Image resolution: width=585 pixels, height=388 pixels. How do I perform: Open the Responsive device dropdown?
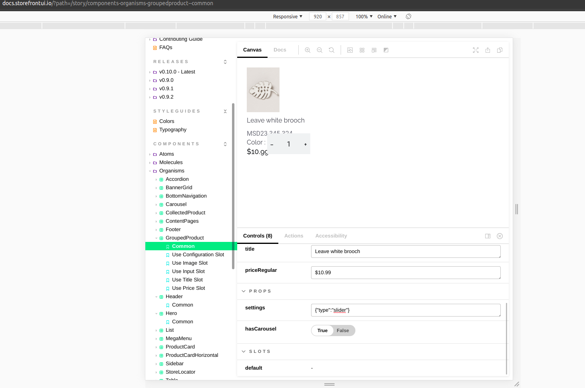[288, 16]
